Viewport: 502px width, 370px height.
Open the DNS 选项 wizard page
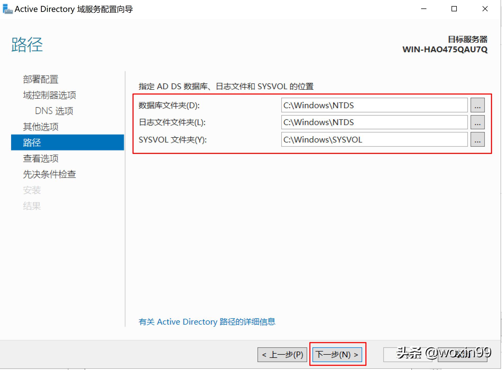click(54, 111)
